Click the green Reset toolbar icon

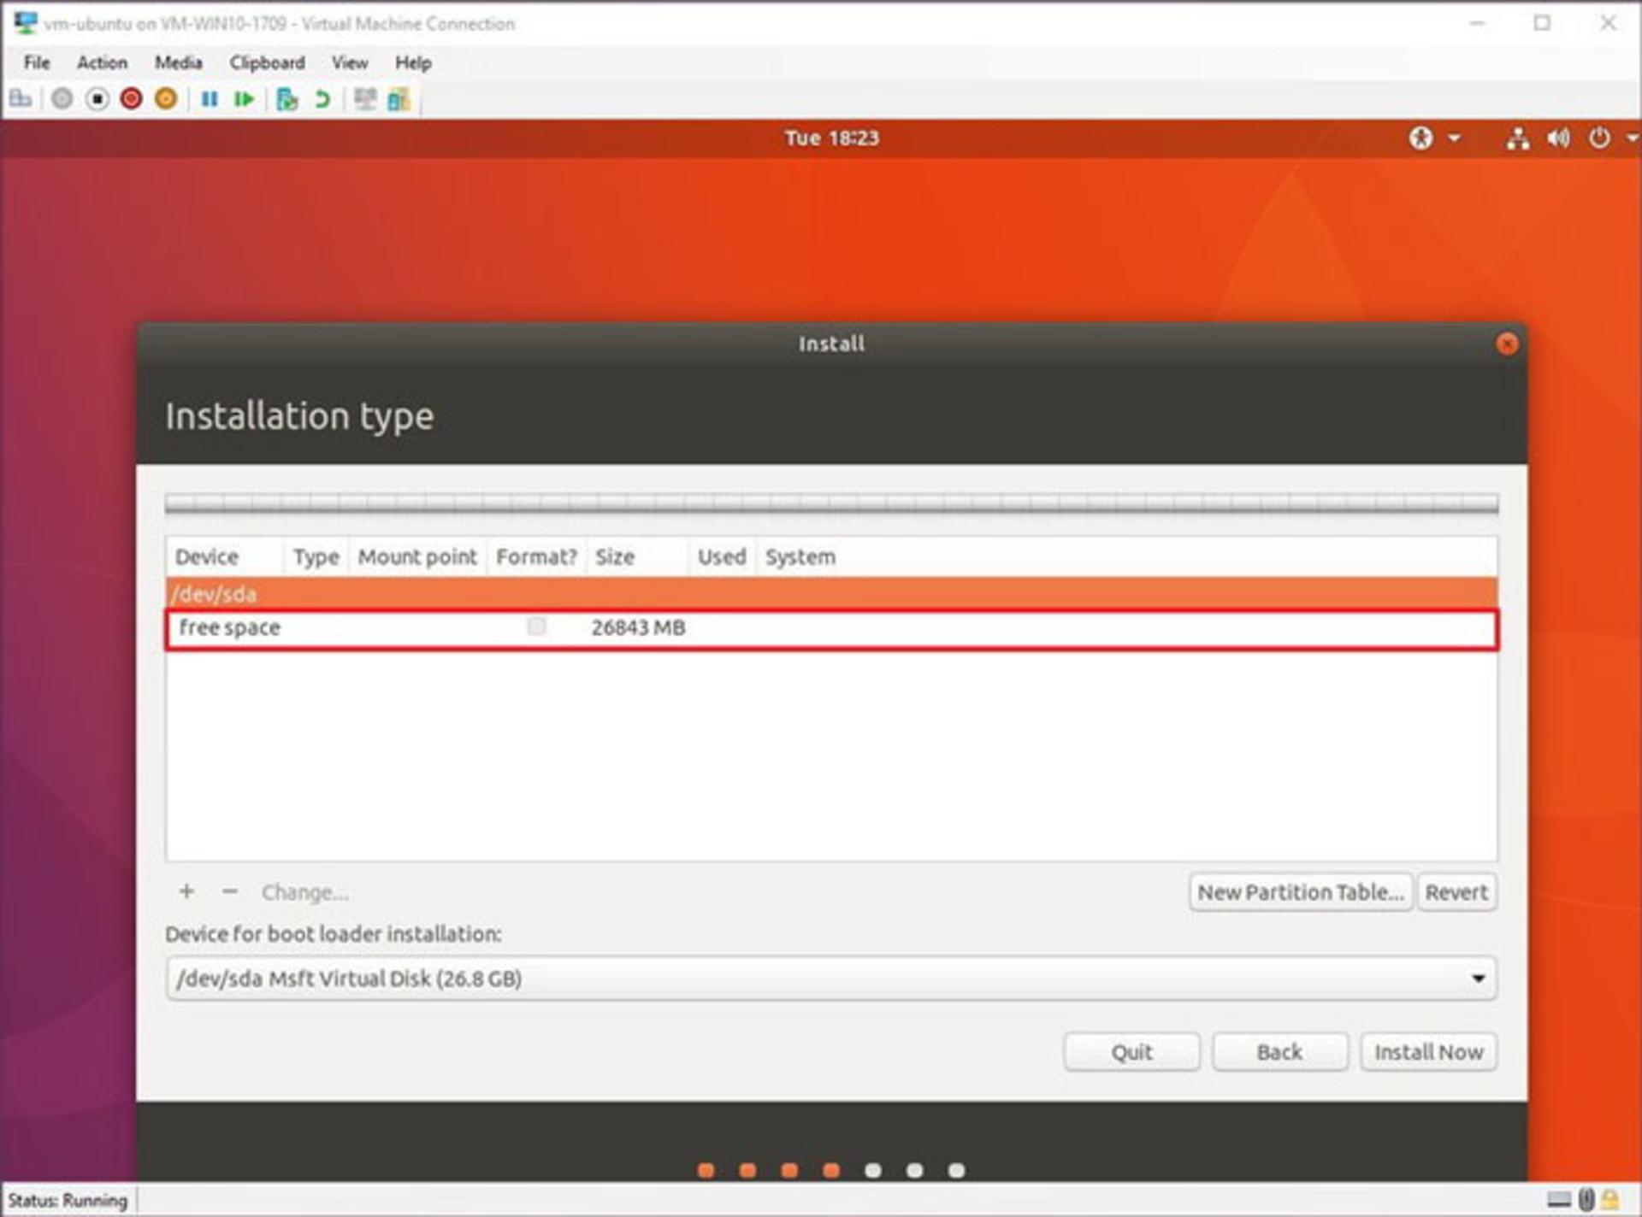(x=245, y=99)
